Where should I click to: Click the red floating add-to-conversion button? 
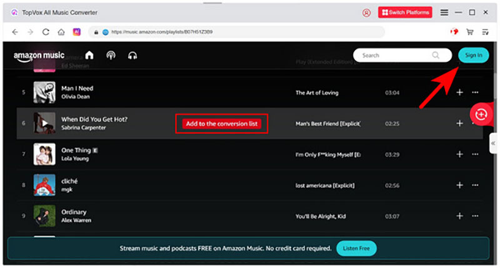pyautogui.click(x=481, y=114)
